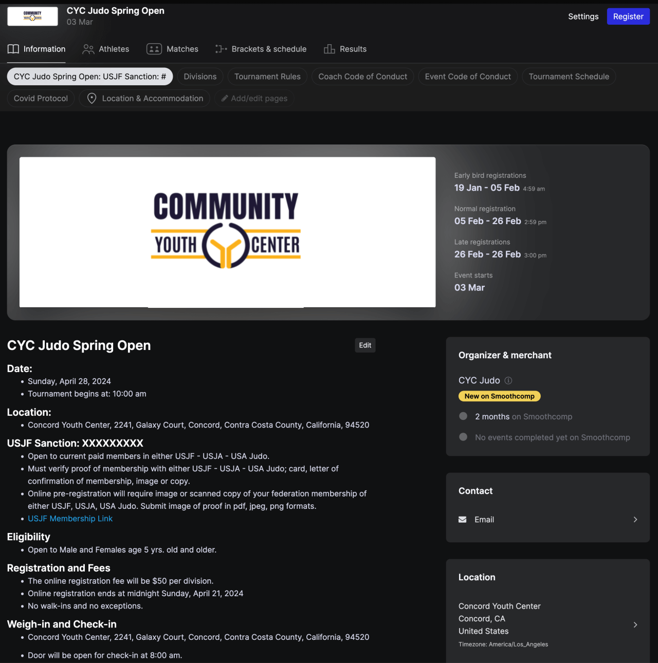
Task: Switch to the Matches tab
Action: tap(172, 49)
